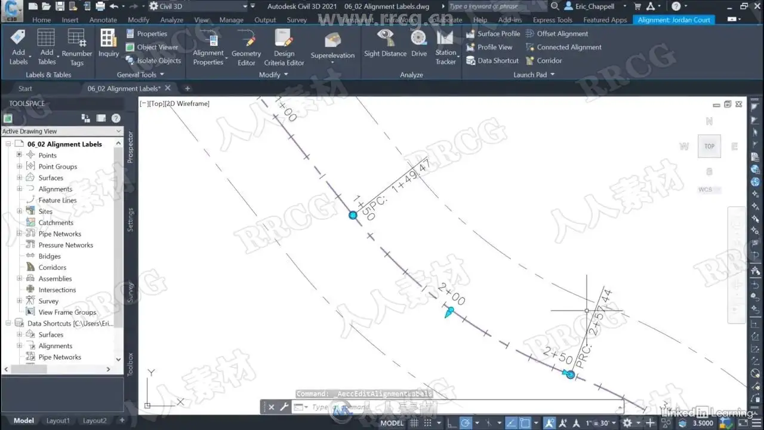The width and height of the screenshot is (764, 430).
Task: Click the TOP face of the ViewCube
Action: pos(709,146)
